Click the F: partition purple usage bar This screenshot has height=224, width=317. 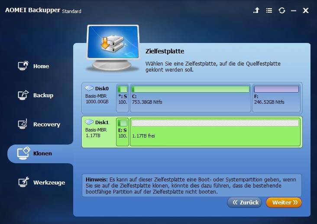coord(276,89)
